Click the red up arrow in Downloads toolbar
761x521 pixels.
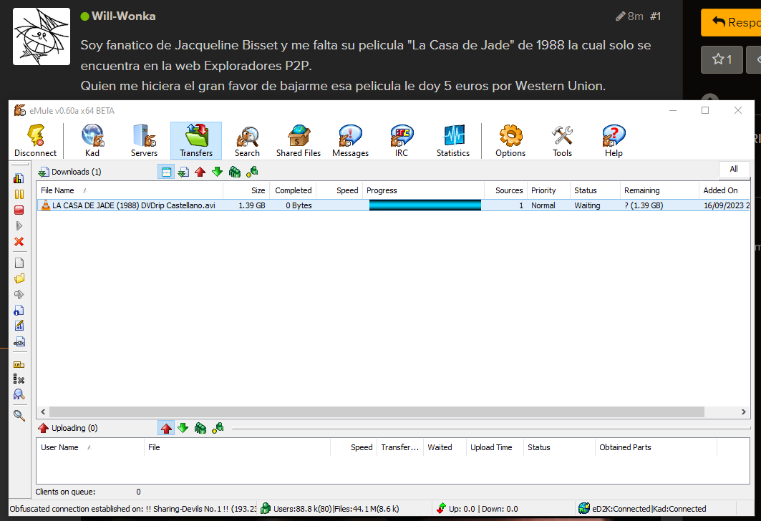200,172
